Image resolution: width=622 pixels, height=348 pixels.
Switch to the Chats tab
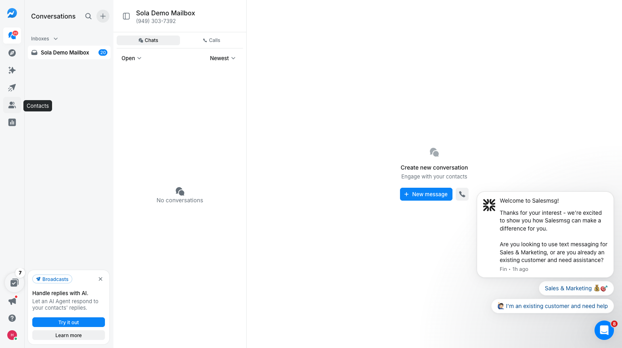point(148,40)
